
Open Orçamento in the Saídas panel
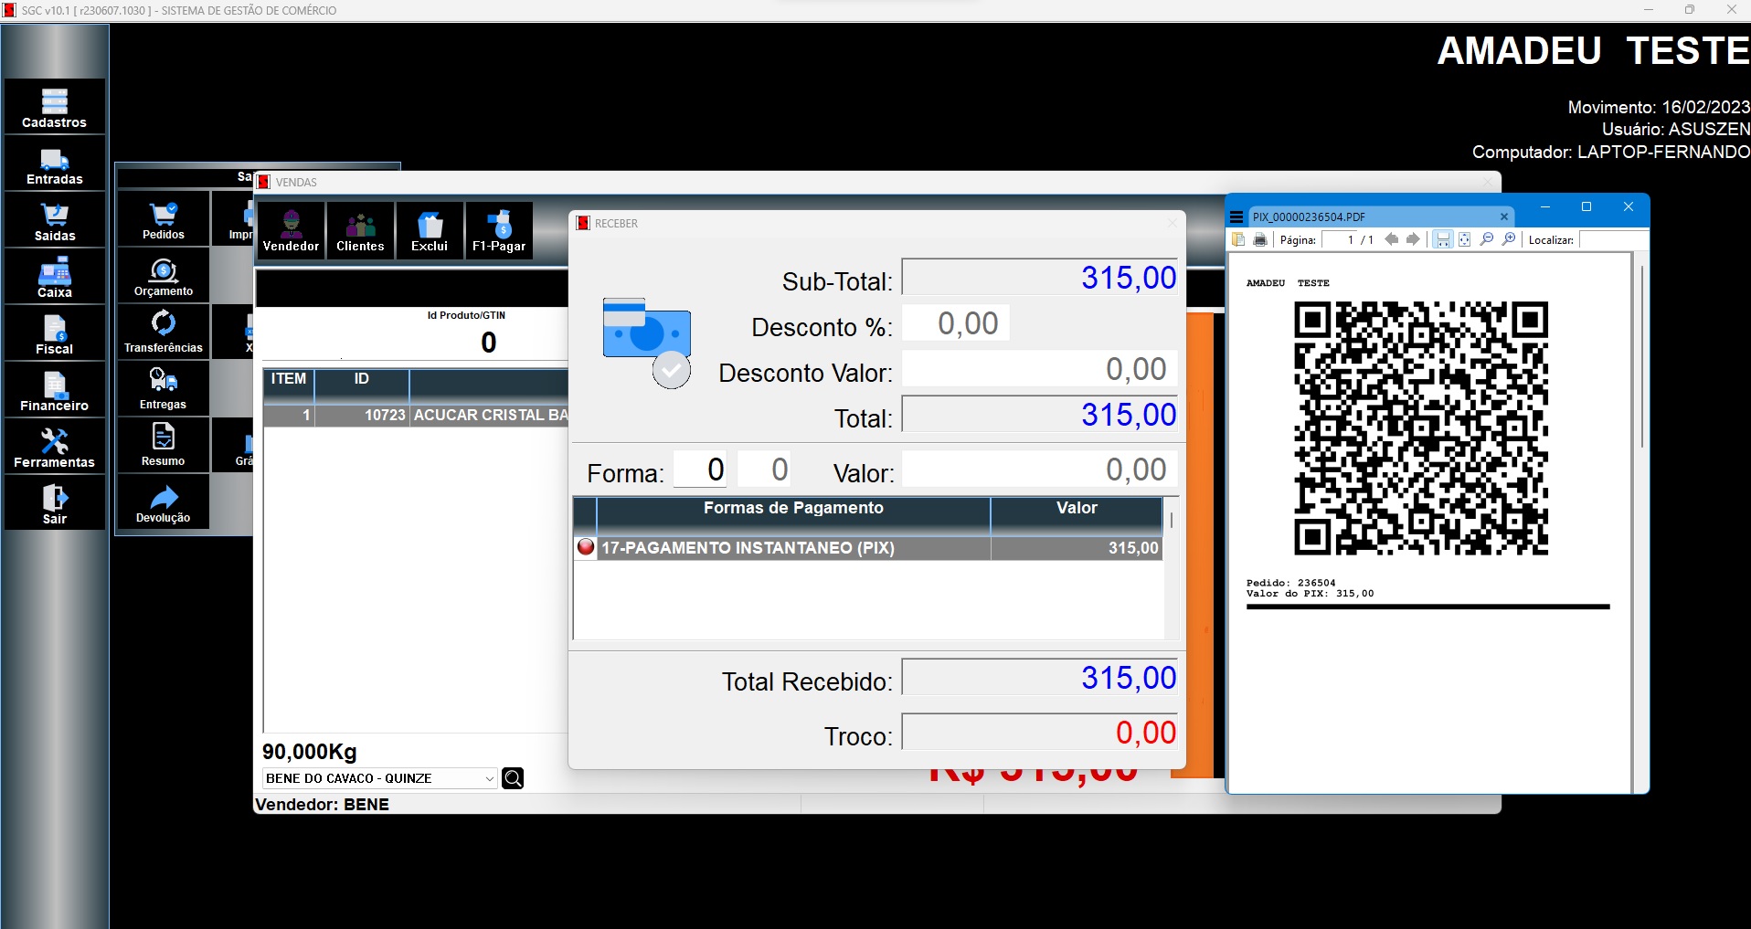coord(164,275)
